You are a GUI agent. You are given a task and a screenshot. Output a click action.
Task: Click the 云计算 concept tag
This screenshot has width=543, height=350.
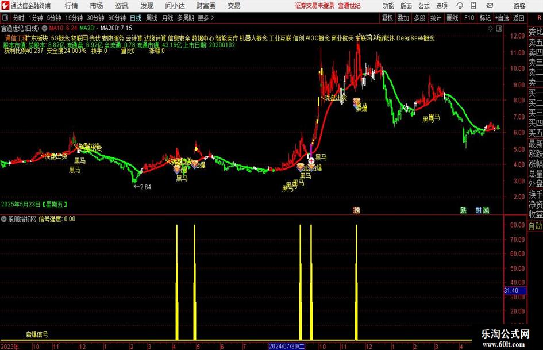pos(134,38)
